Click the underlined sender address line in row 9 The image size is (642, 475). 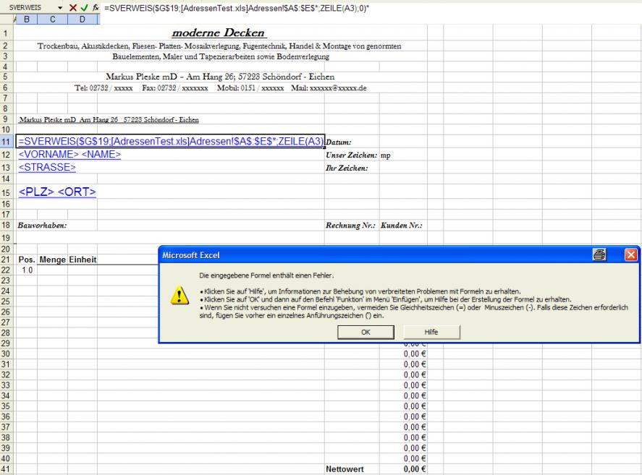click(x=109, y=120)
